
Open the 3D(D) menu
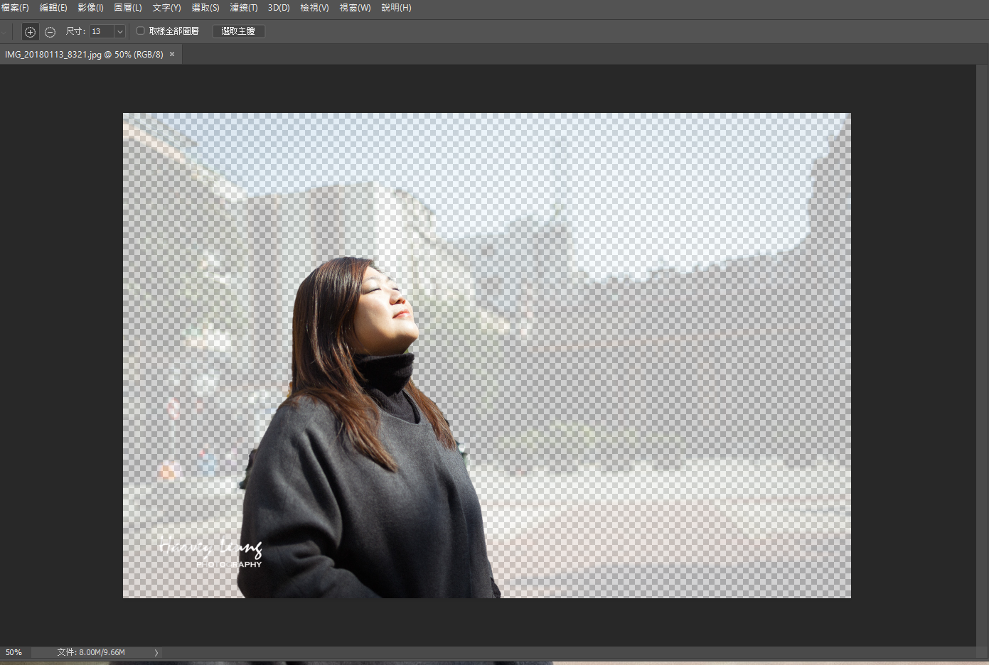tap(278, 8)
